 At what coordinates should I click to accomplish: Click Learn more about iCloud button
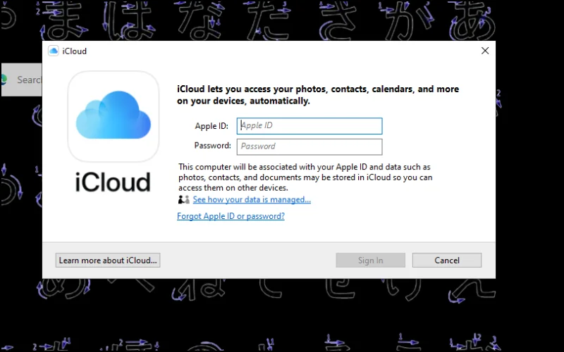[x=108, y=260]
